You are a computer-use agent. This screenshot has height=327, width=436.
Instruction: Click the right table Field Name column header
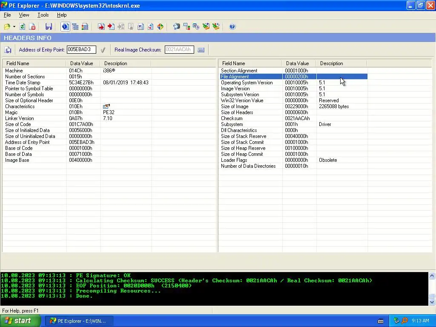pyautogui.click(x=250, y=63)
